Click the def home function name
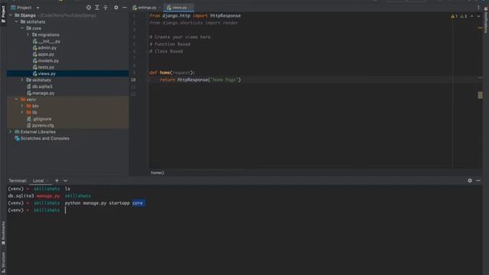The height and width of the screenshot is (275, 489). point(165,73)
